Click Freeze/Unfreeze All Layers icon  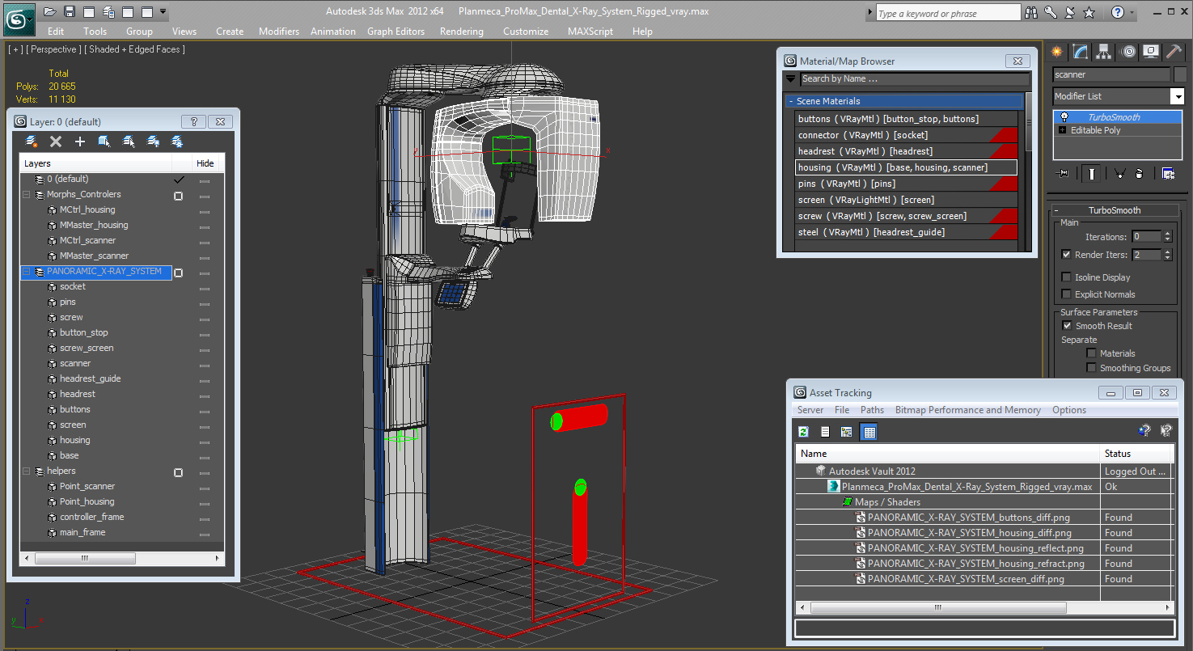pos(177,142)
